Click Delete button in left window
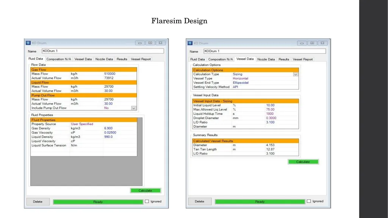This screenshot has width=388, height=218. pos(38,202)
